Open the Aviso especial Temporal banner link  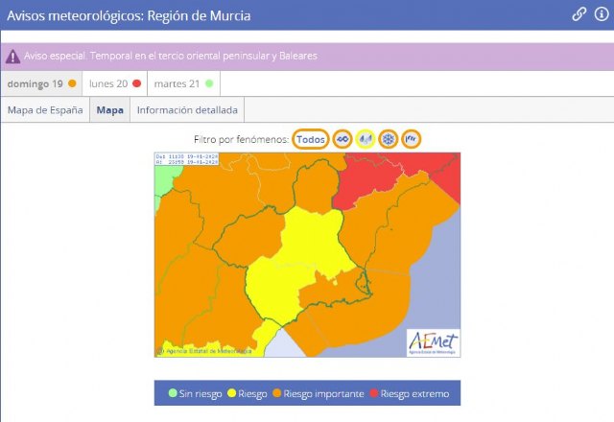click(x=171, y=56)
